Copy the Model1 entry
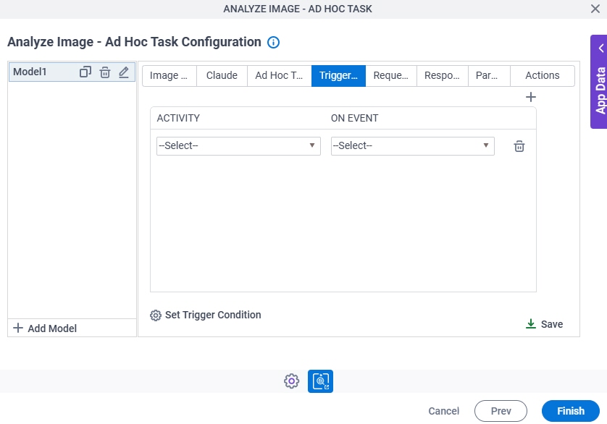The width and height of the screenshot is (607, 424). [85, 72]
